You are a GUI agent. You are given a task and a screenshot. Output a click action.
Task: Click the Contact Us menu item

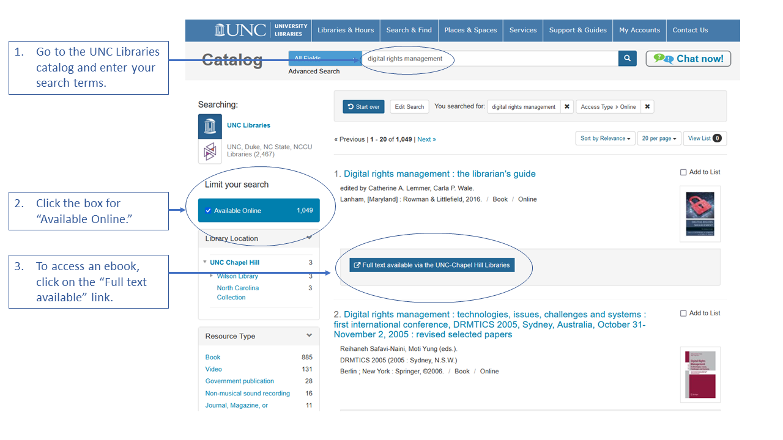(690, 30)
